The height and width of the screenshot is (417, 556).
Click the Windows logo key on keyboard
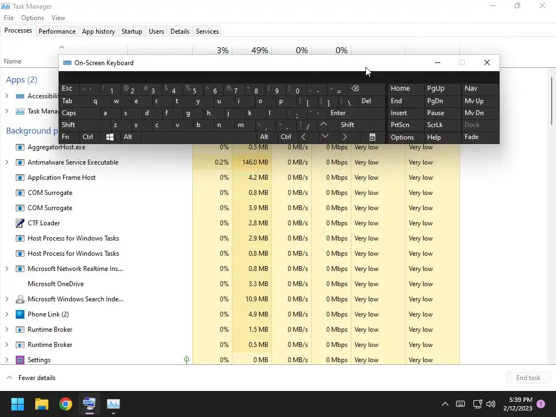[110, 137]
